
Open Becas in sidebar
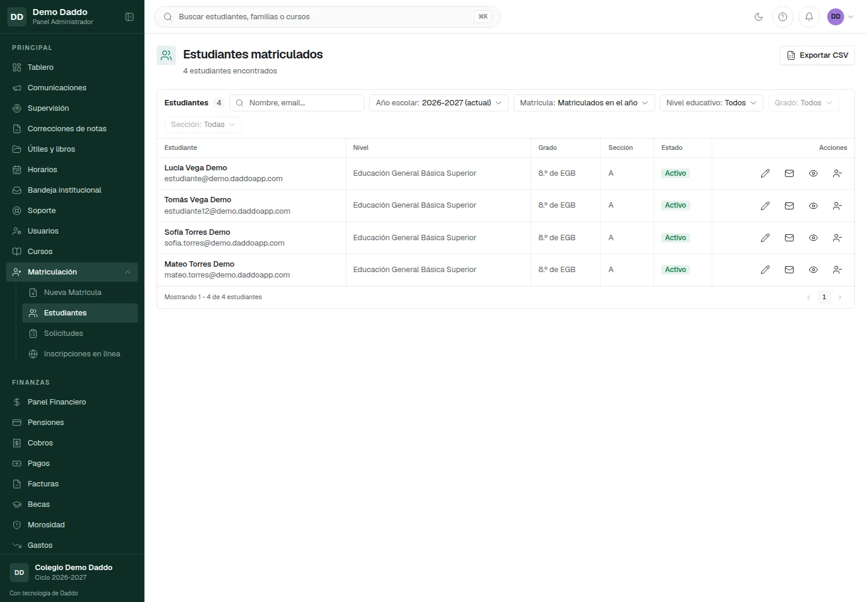coord(72,504)
